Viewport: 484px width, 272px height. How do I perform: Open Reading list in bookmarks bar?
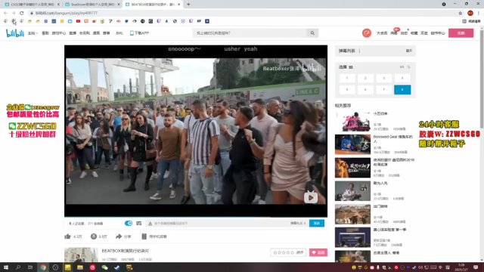471,21
